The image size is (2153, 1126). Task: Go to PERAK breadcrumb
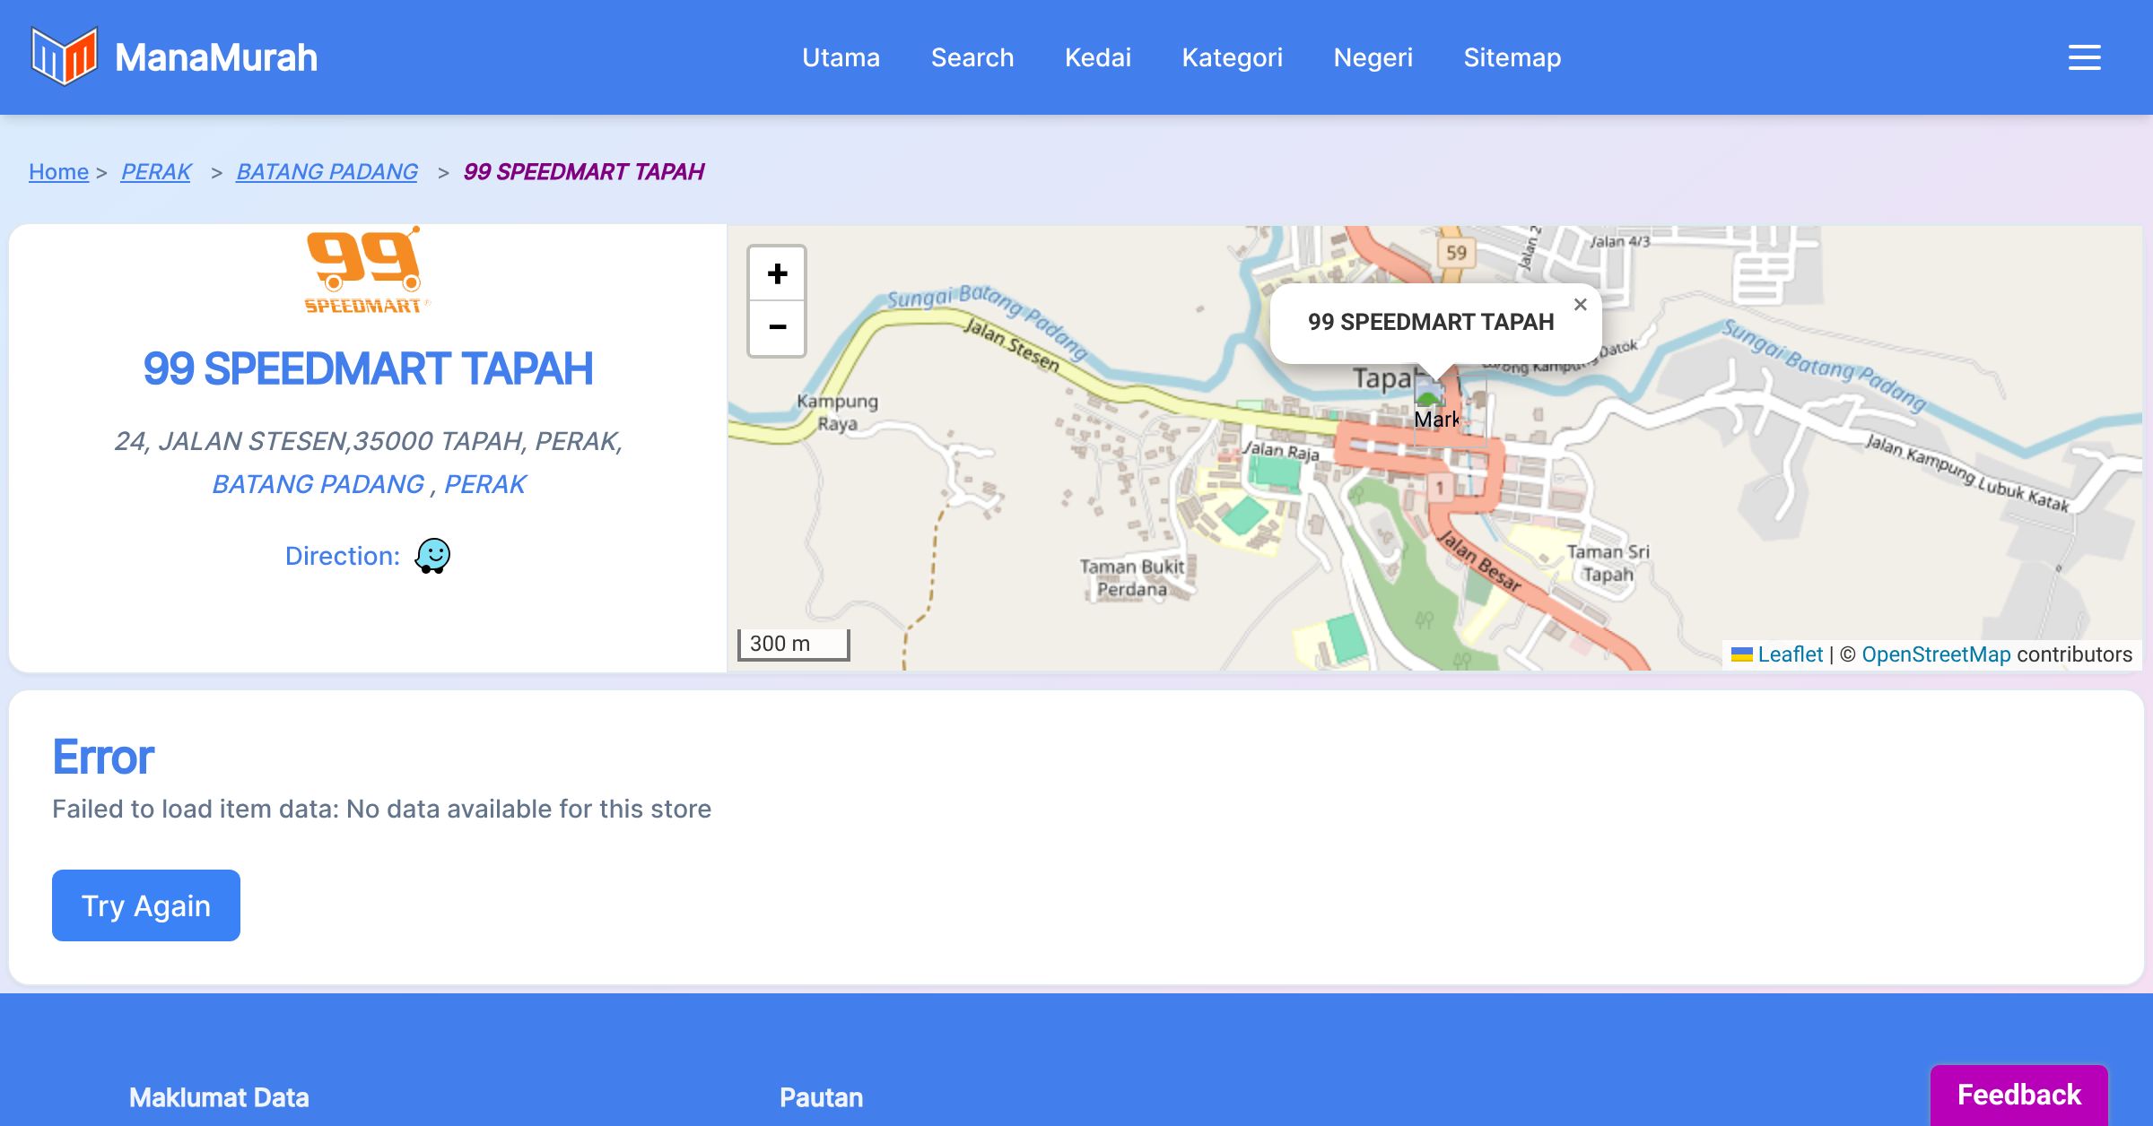tap(156, 171)
